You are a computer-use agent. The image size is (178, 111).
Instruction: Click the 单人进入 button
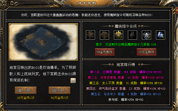(26, 90)
